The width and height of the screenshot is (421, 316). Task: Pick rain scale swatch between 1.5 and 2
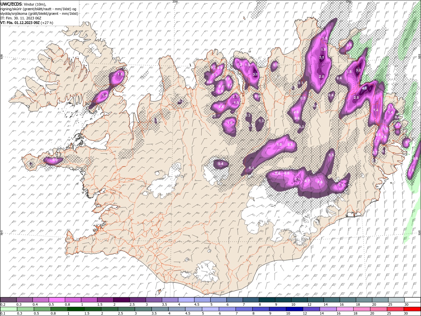click(x=92, y=309)
